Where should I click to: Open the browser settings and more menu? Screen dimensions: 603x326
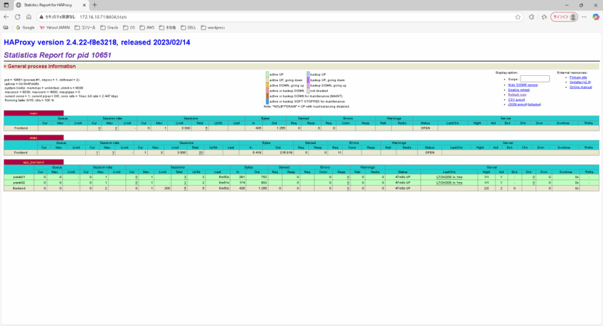pyautogui.click(x=584, y=17)
